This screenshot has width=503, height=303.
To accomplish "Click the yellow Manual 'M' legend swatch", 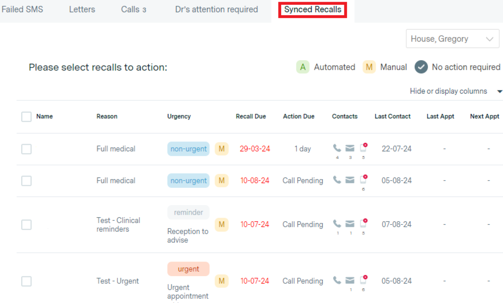I will [369, 67].
